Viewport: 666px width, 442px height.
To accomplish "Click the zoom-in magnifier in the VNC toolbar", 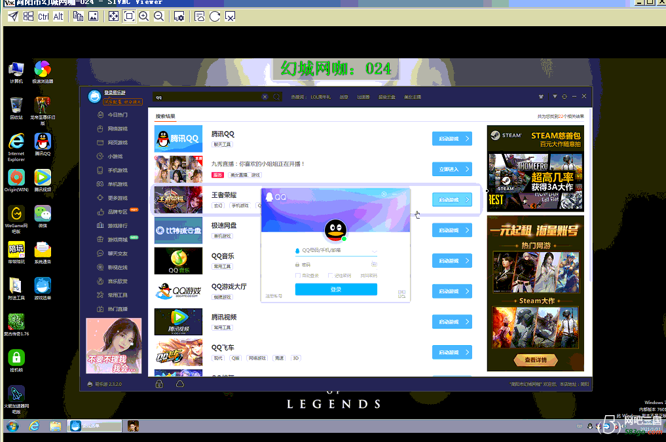I will pos(144,16).
